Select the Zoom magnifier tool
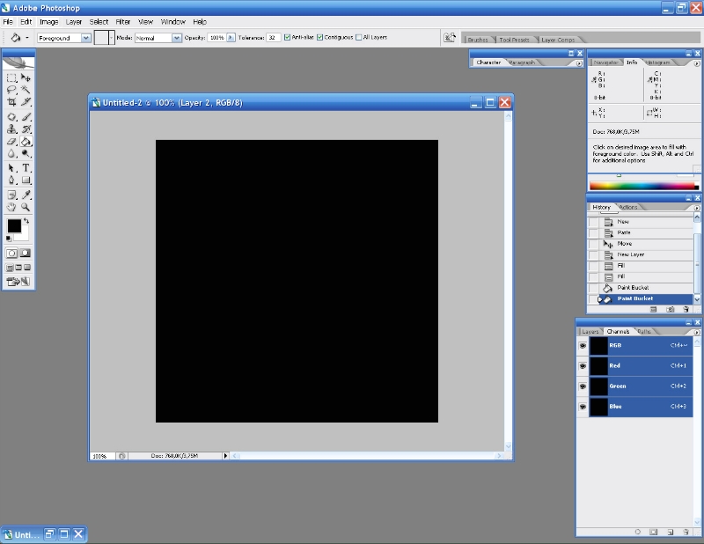 (26, 207)
